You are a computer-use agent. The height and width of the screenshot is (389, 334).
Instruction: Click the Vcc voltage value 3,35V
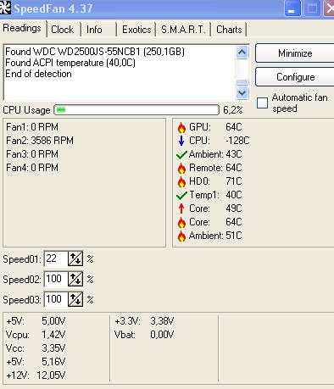(53, 348)
